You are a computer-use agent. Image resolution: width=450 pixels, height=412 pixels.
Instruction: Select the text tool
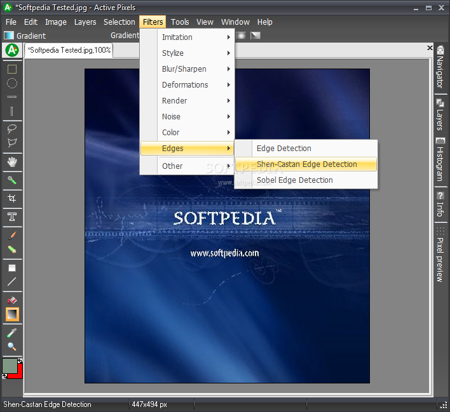(12, 217)
